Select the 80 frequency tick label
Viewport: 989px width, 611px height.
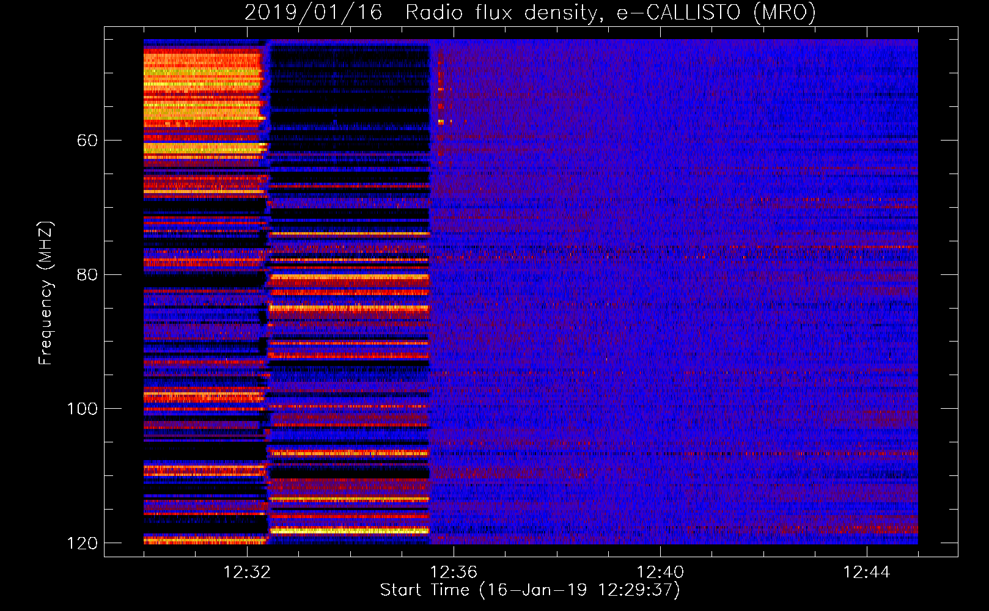click(87, 274)
